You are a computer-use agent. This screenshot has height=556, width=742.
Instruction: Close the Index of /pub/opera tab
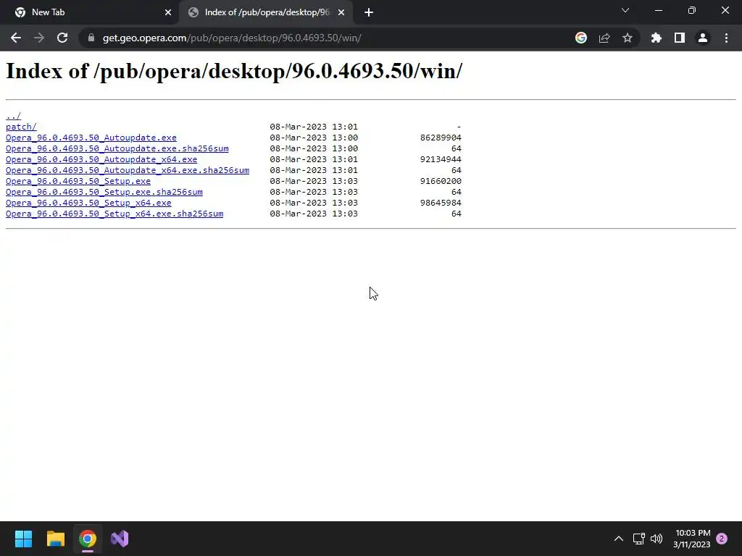[341, 12]
